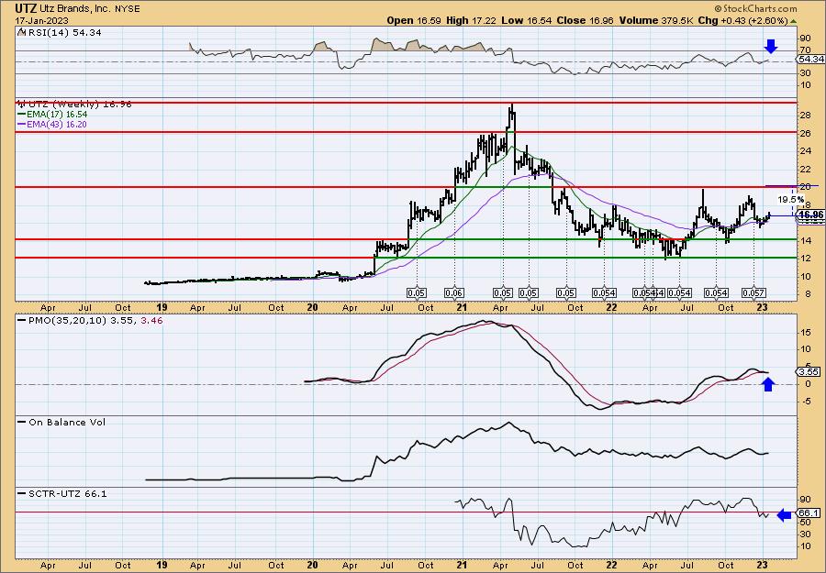
Task: Click the 0.06 dividend marker
Action: pos(454,293)
